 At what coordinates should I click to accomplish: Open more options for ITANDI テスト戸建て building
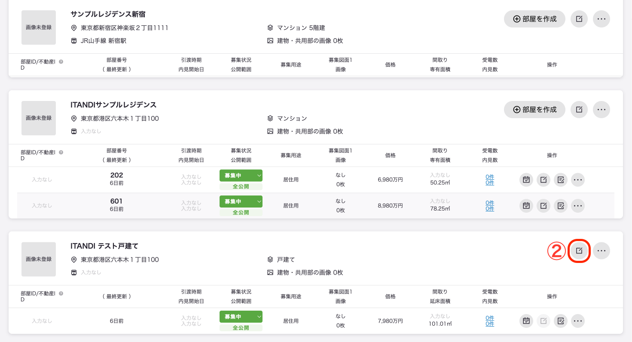tap(601, 250)
